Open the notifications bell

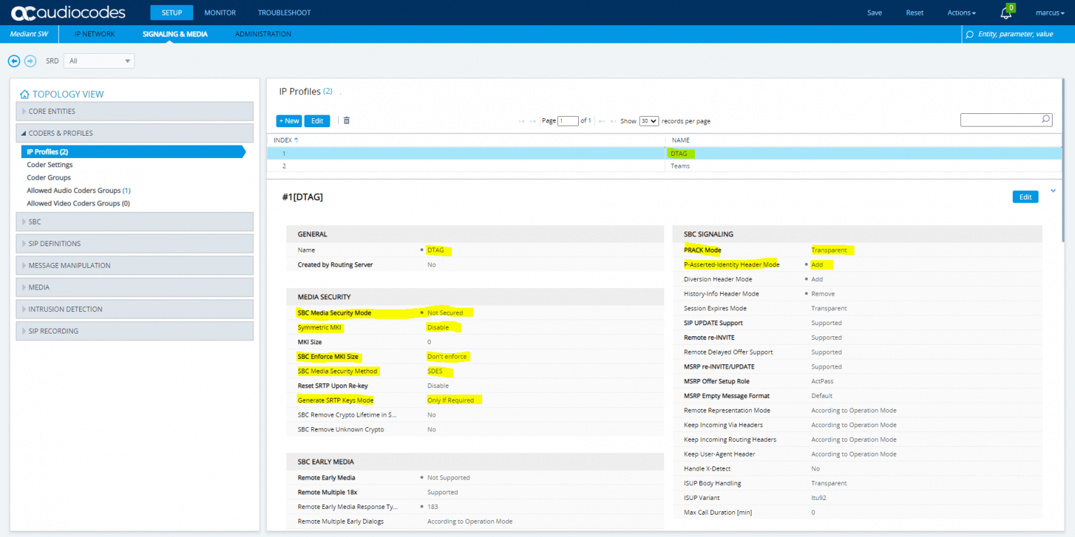1005,12
